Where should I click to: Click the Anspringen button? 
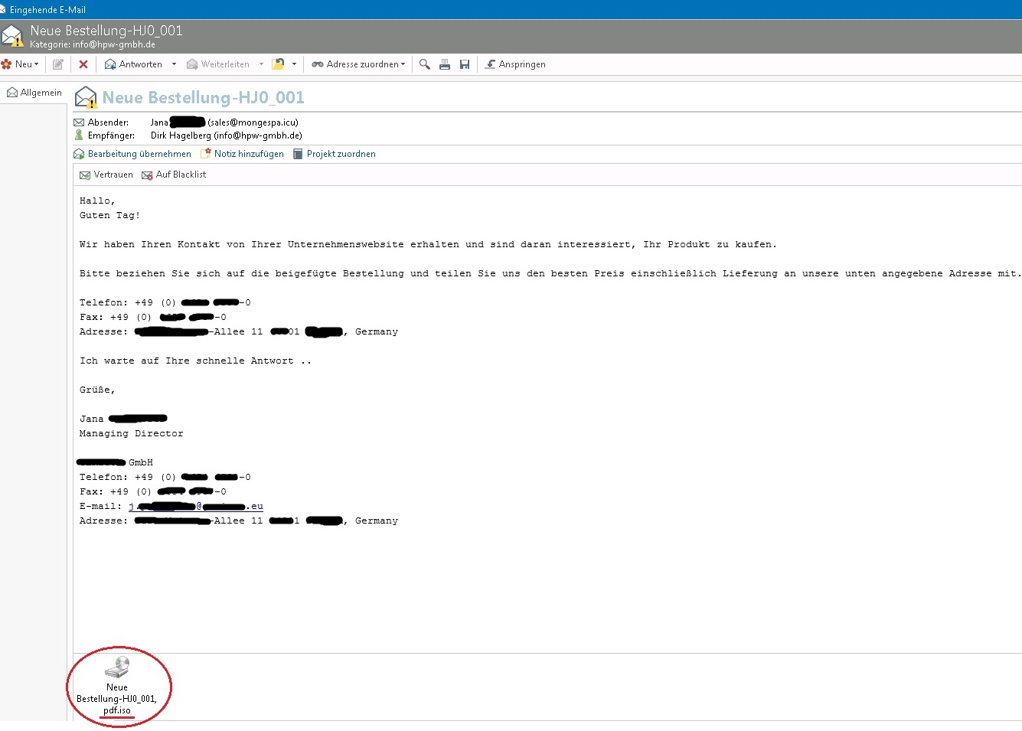click(x=515, y=64)
